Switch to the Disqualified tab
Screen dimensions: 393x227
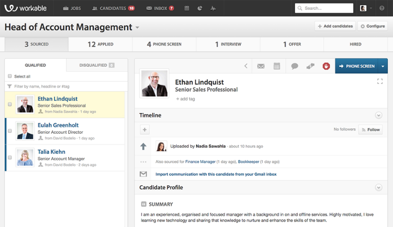click(96, 65)
